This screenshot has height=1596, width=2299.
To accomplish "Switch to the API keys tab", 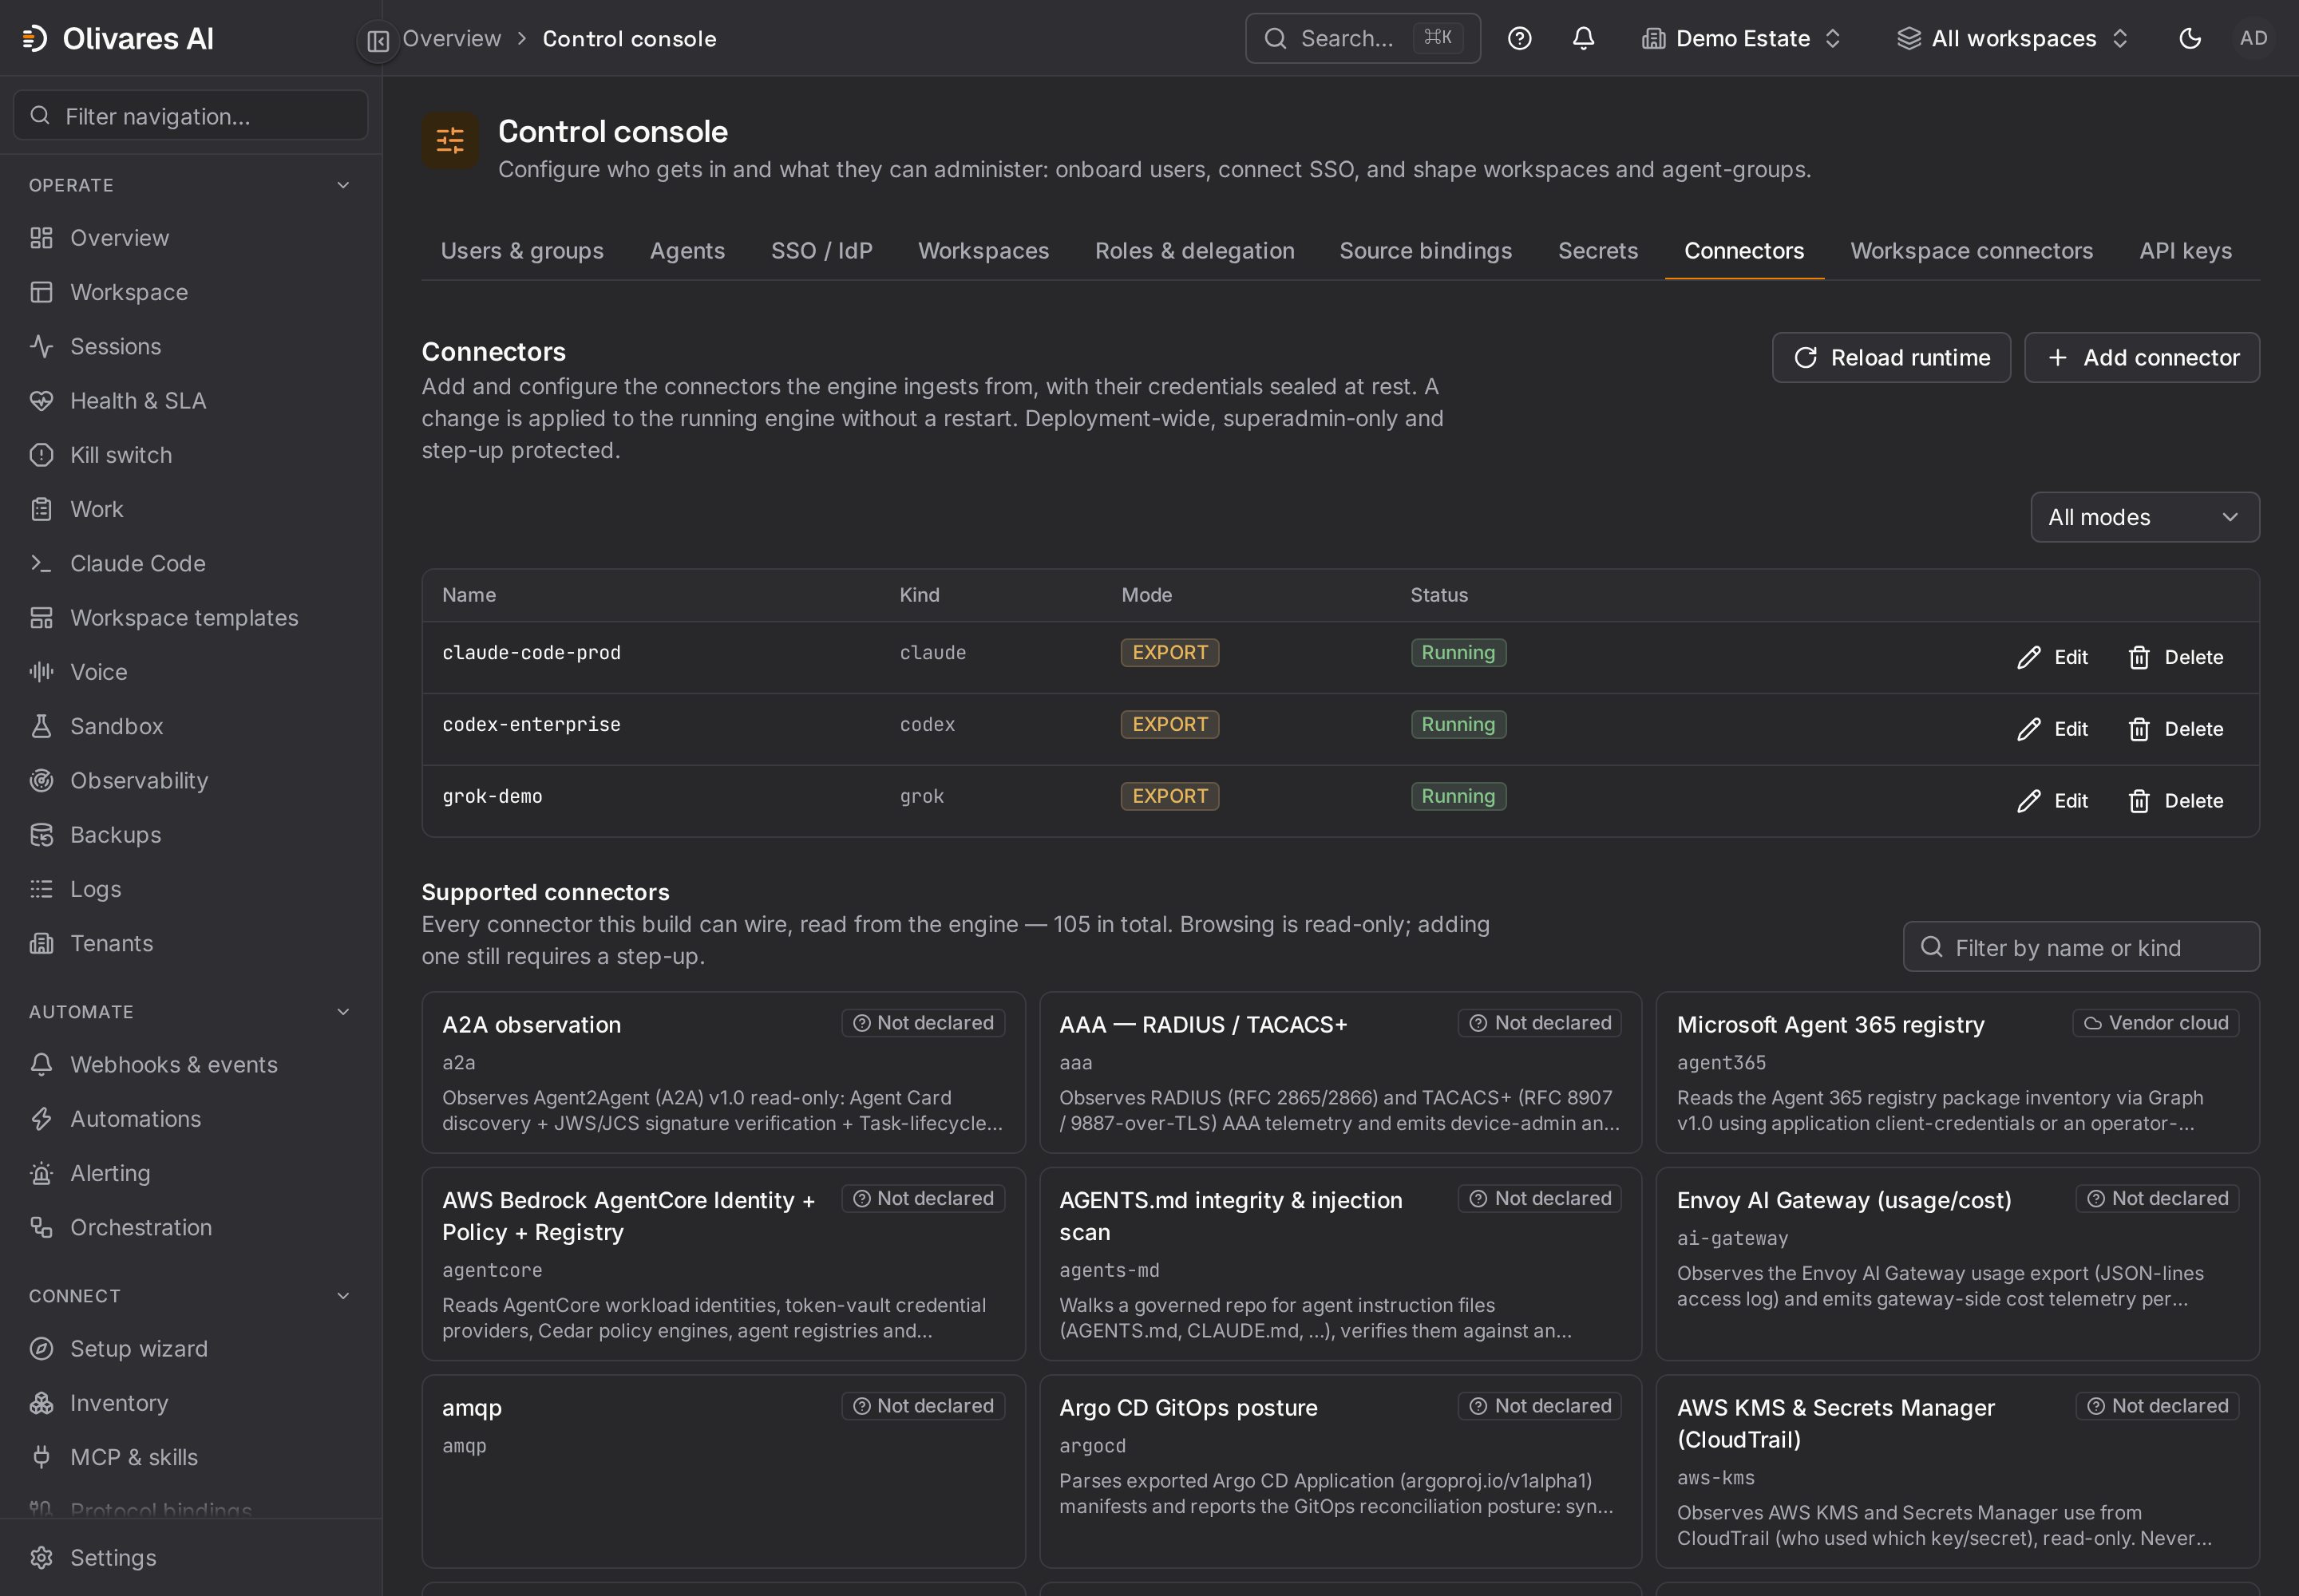I will pyautogui.click(x=2185, y=251).
